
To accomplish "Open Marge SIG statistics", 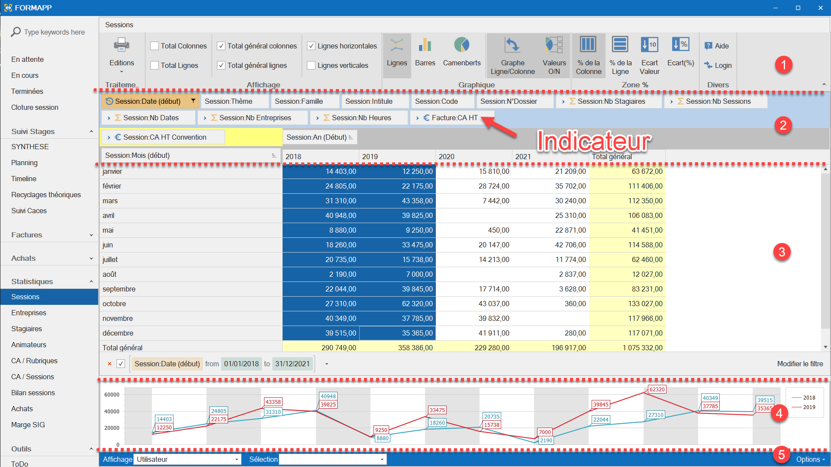I will 28,425.
